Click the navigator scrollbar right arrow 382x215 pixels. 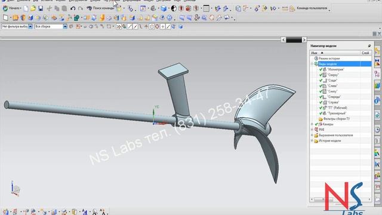click(x=369, y=199)
